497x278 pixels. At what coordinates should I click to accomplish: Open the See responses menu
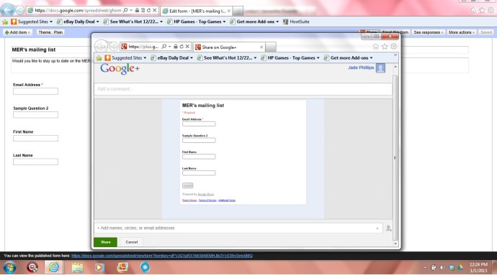[x=429, y=32]
